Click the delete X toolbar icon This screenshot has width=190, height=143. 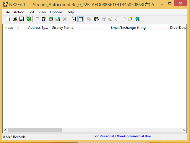tap(65, 19)
